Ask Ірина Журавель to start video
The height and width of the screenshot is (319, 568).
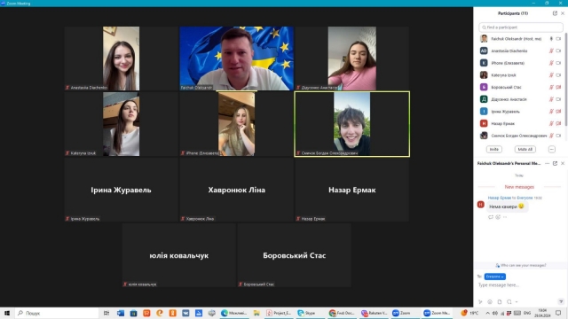[558, 112]
